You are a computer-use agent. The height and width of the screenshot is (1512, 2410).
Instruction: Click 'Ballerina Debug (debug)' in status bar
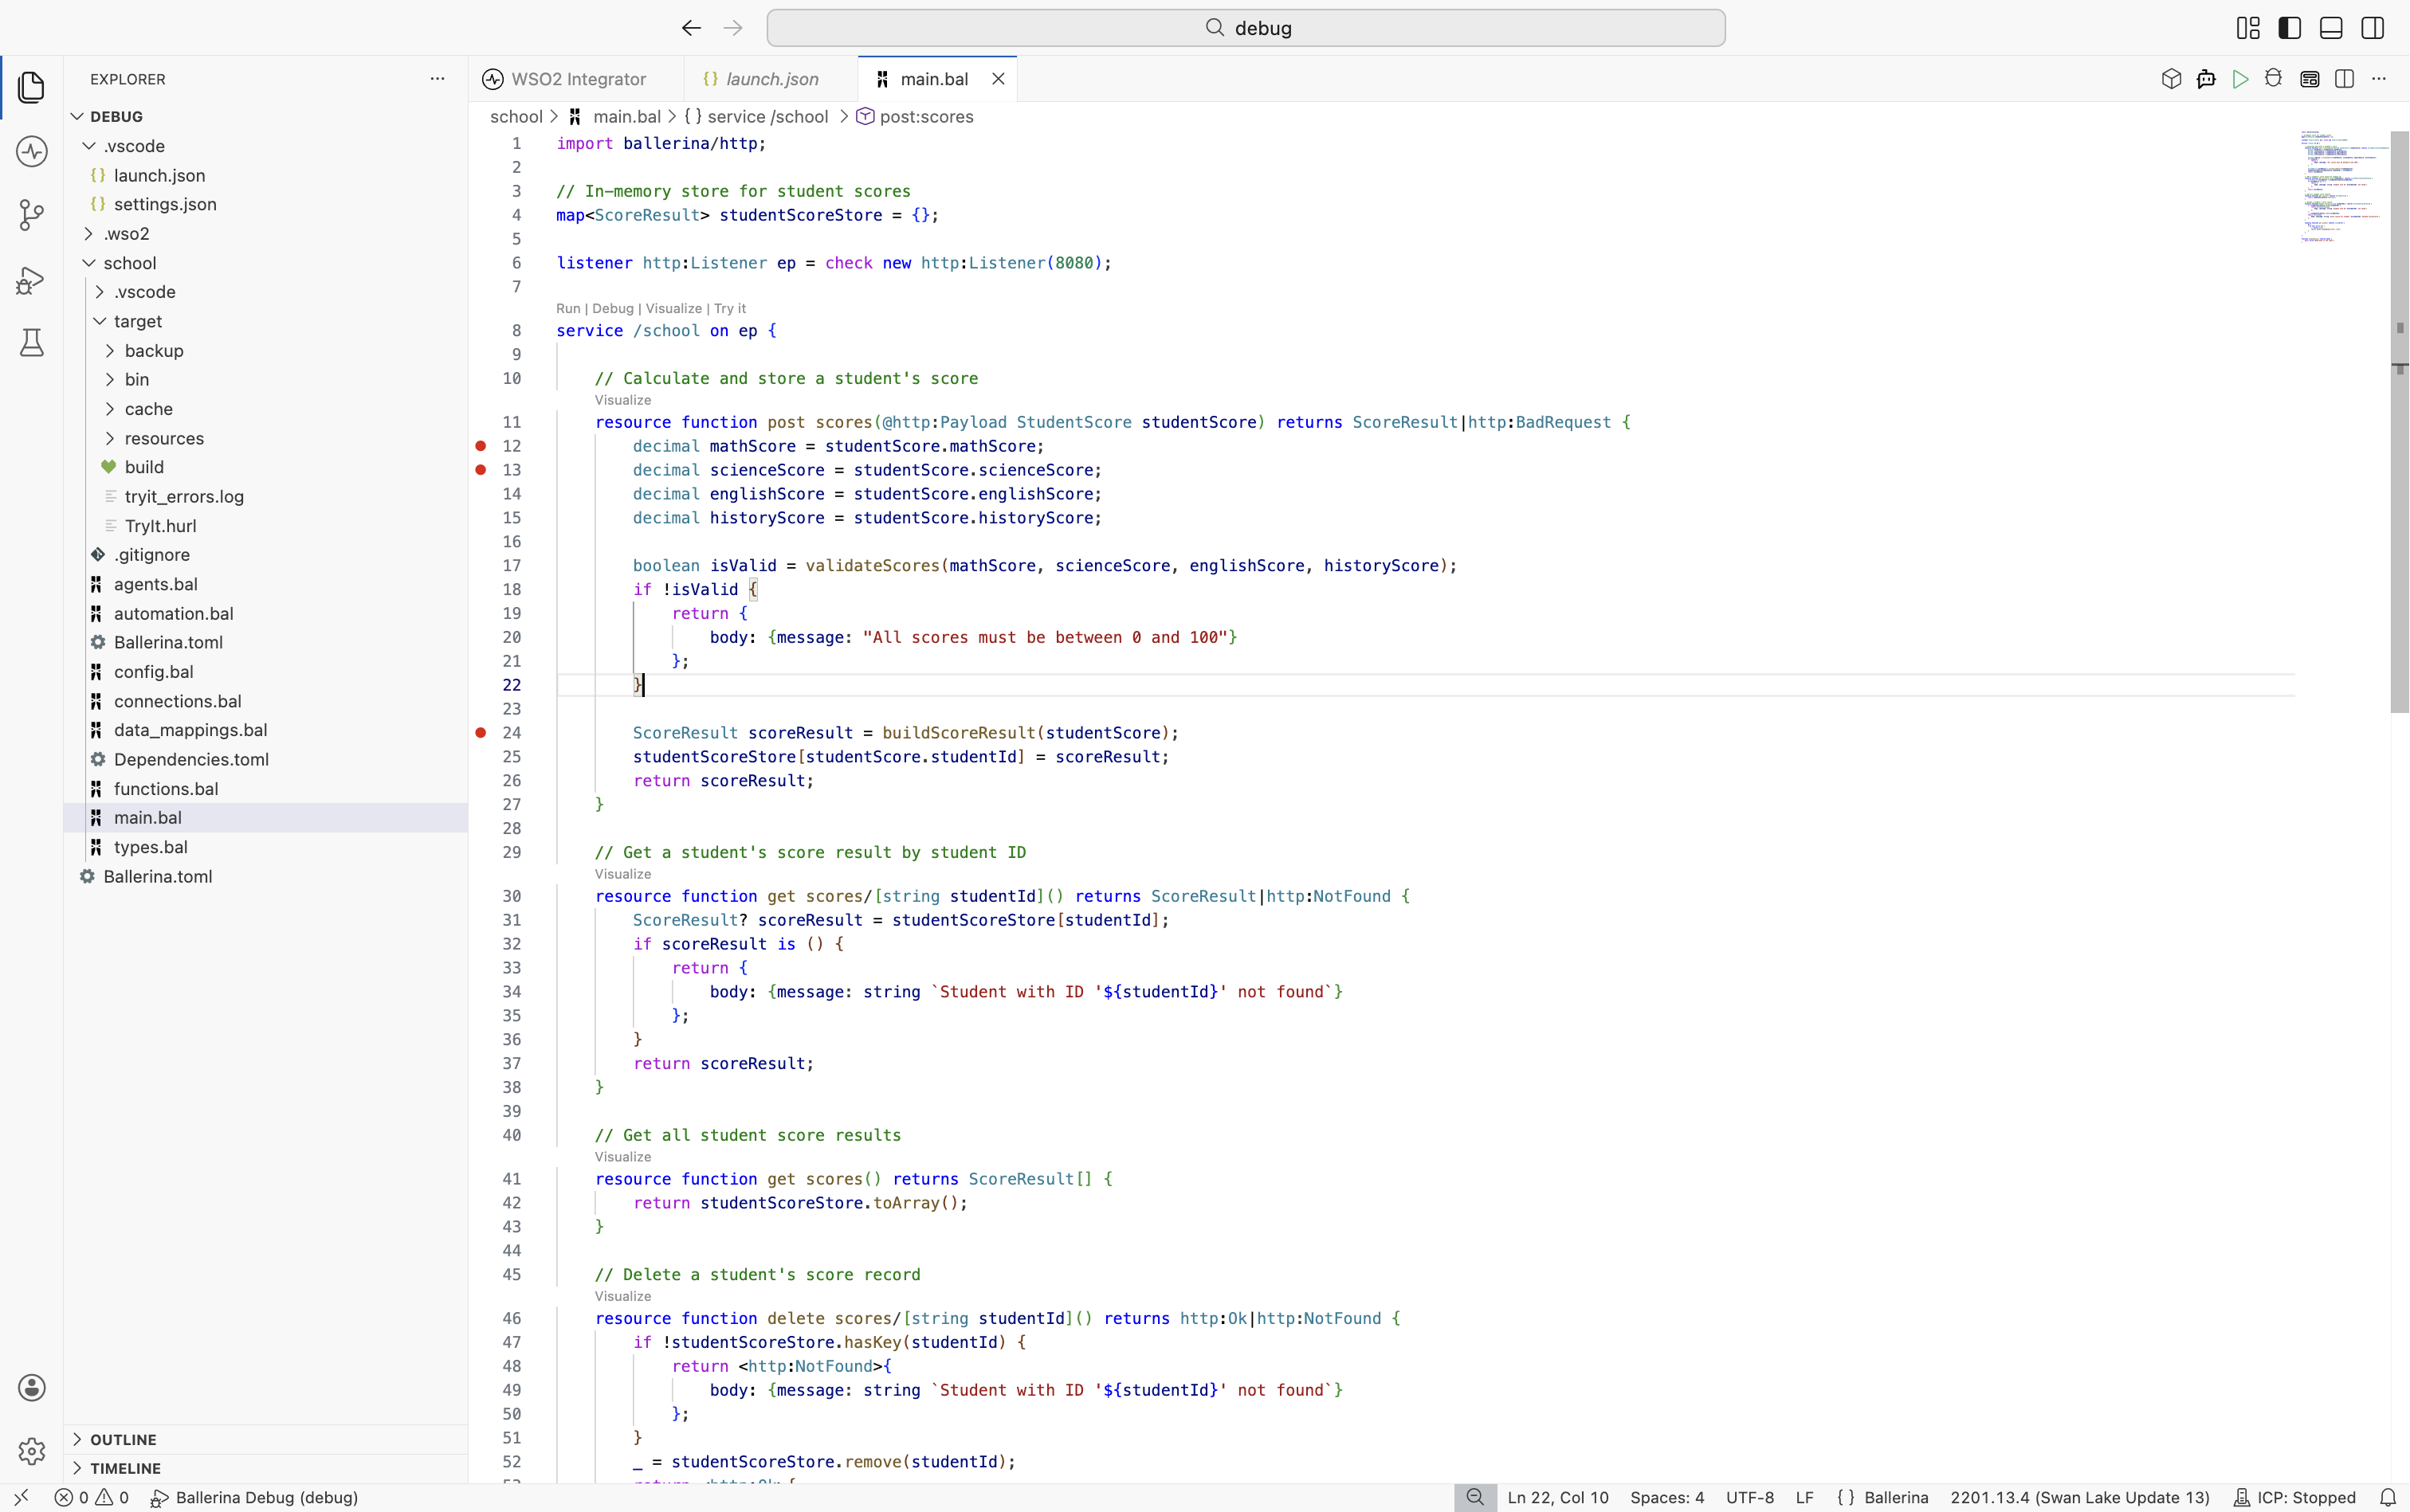[255, 1497]
